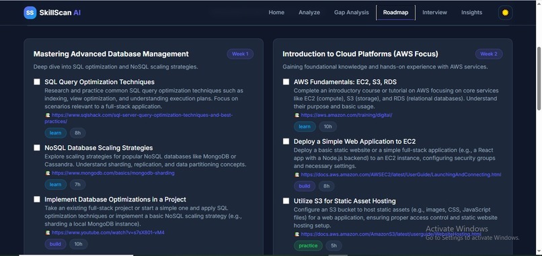Click learn tag under NoSQL Scaling Strategies
The image size is (542, 256).
[55, 185]
